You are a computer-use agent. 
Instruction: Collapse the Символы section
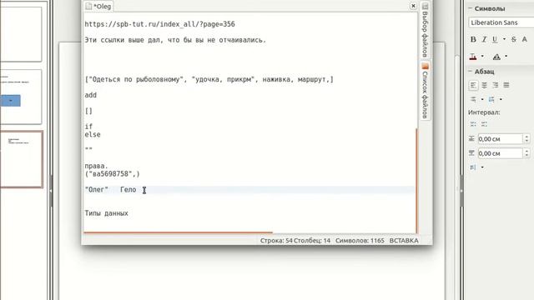point(471,8)
